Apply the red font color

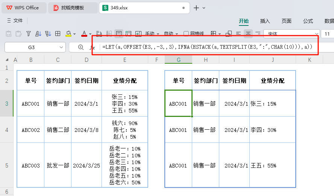84,34
